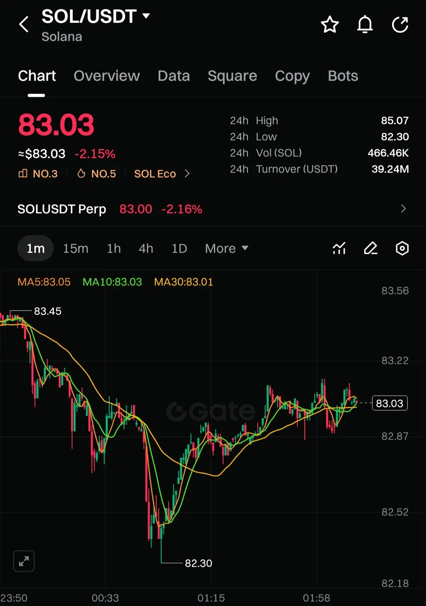The height and width of the screenshot is (606, 426).
Task: Tap the MA5:83.05 indicator label
Action: click(x=44, y=282)
